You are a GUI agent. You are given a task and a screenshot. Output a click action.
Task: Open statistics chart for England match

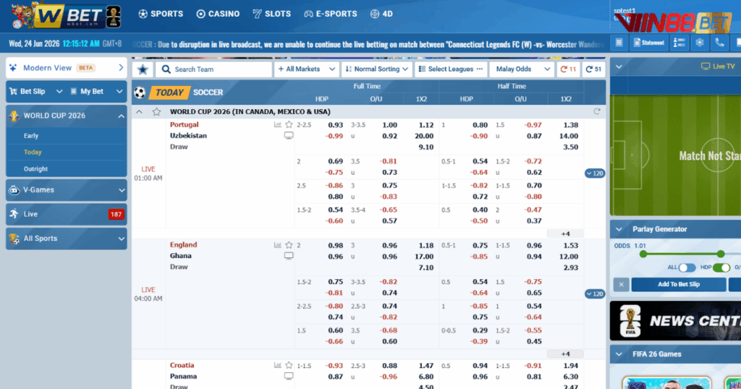(277, 245)
